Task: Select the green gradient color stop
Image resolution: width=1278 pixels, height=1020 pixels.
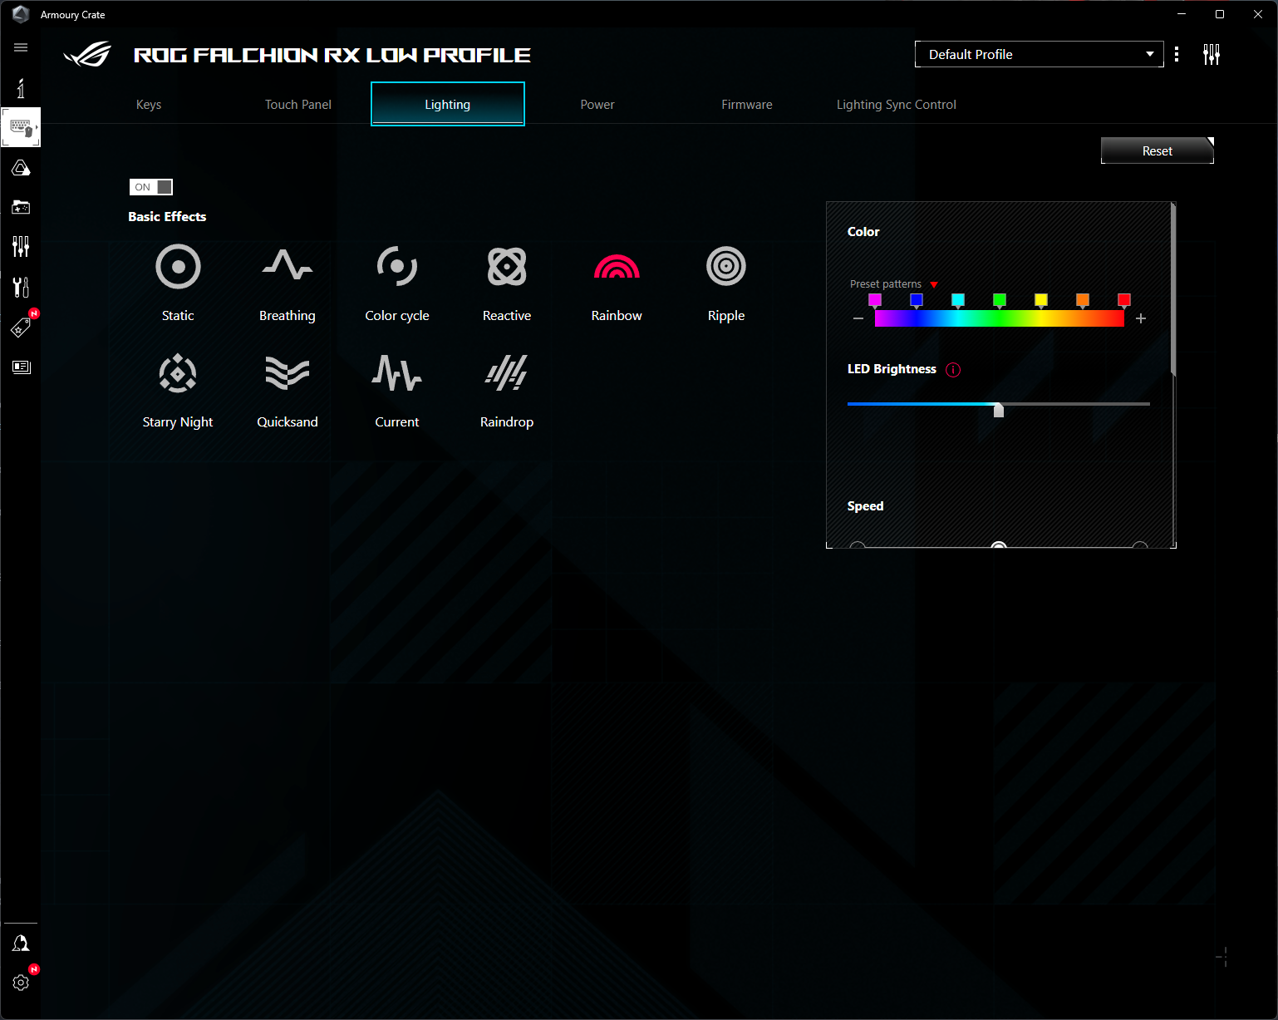Action: [x=1000, y=301]
